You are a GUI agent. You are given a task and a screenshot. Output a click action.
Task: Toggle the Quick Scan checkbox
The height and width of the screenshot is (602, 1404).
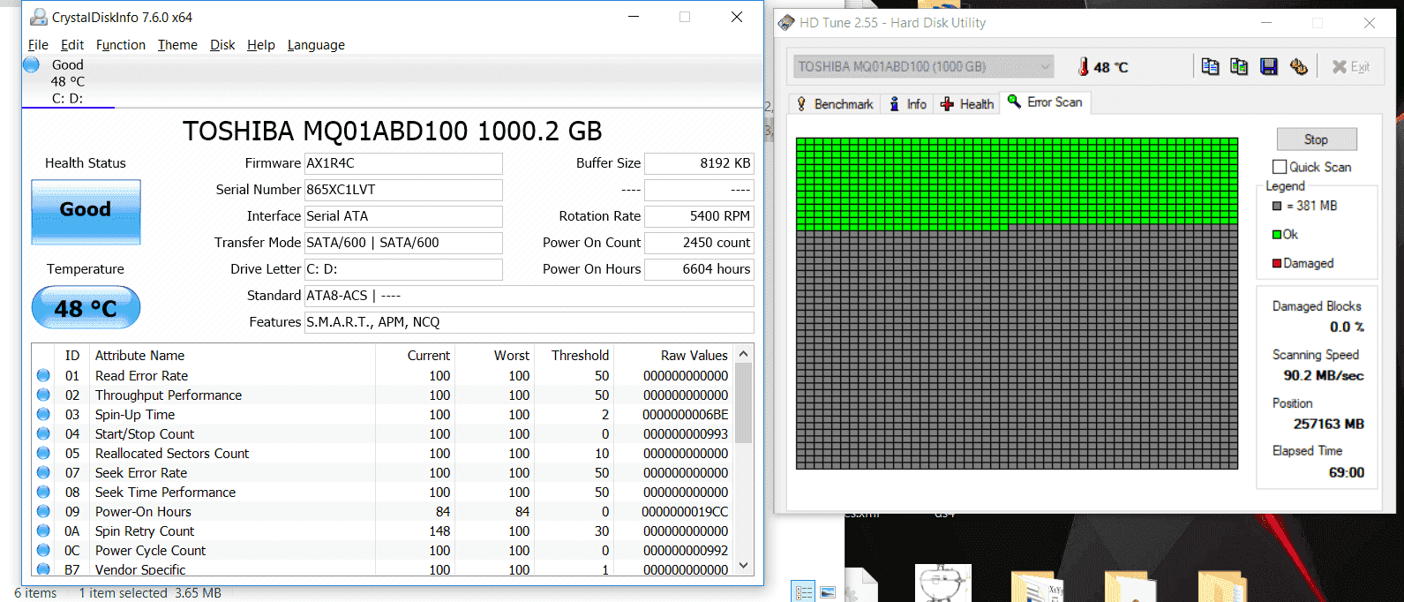(x=1280, y=167)
